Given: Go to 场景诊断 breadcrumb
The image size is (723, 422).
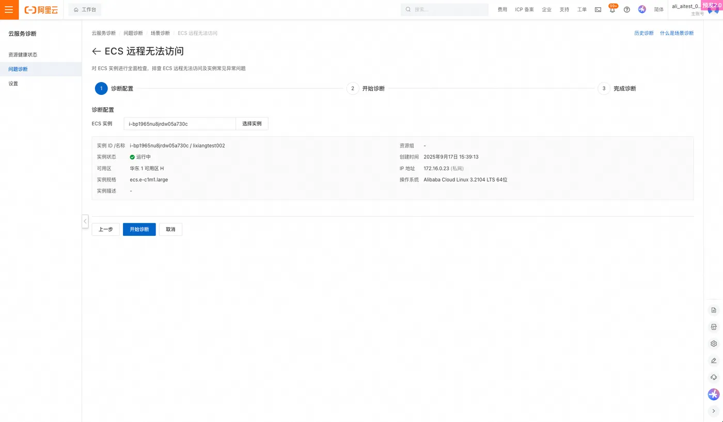Looking at the screenshot, I should (160, 33).
